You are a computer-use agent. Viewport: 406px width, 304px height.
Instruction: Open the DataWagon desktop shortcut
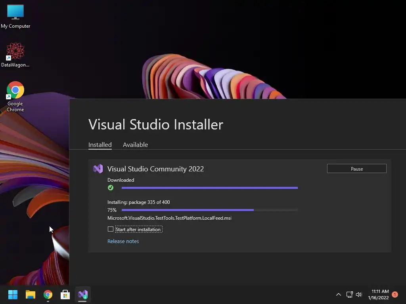[x=15, y=55]
